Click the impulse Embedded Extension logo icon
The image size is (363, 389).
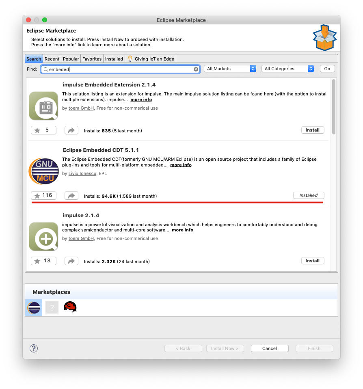44,106
